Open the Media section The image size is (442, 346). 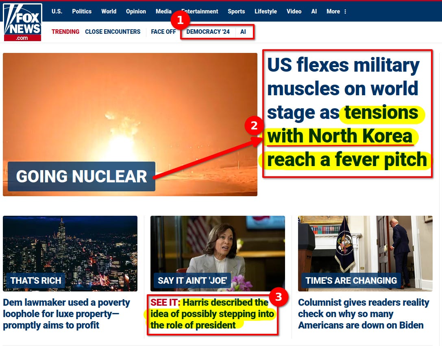coord(163,11)
